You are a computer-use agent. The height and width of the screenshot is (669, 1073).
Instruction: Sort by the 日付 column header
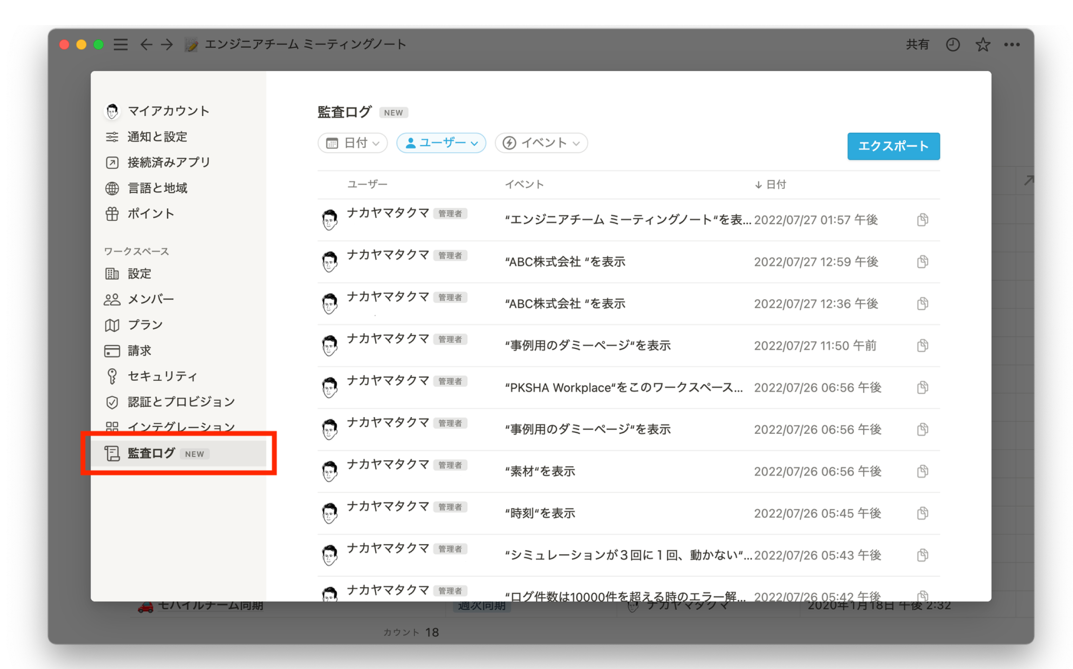pyautogui.click(x=771, y=185)
